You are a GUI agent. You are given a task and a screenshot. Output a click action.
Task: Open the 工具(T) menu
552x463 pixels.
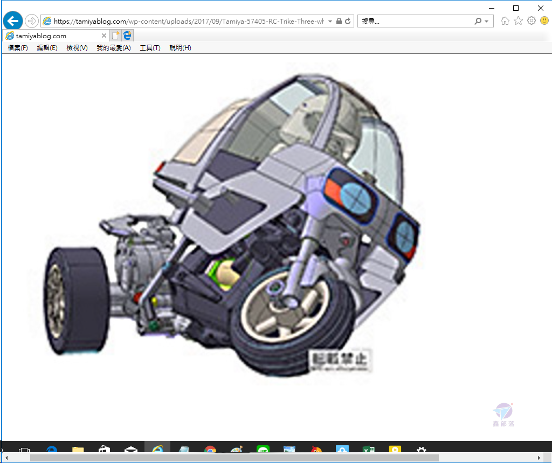tap(150, 48)
